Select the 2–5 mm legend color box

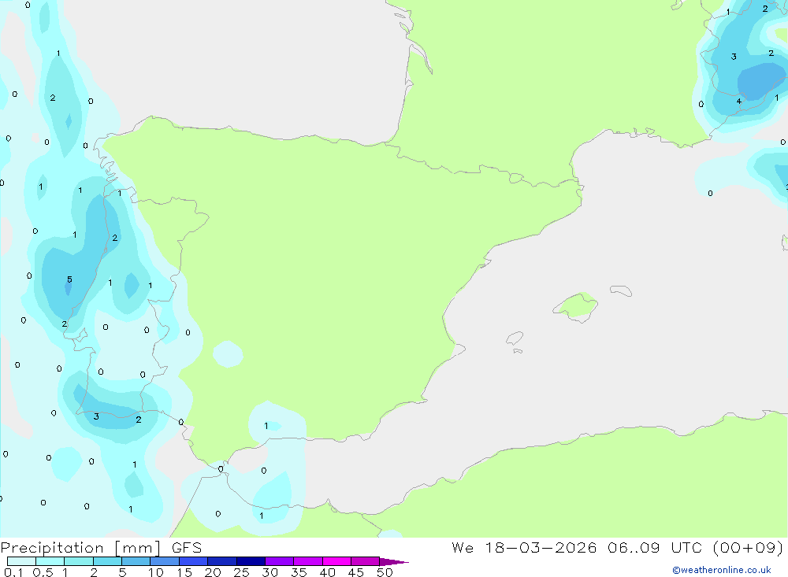tap(107, 561)
